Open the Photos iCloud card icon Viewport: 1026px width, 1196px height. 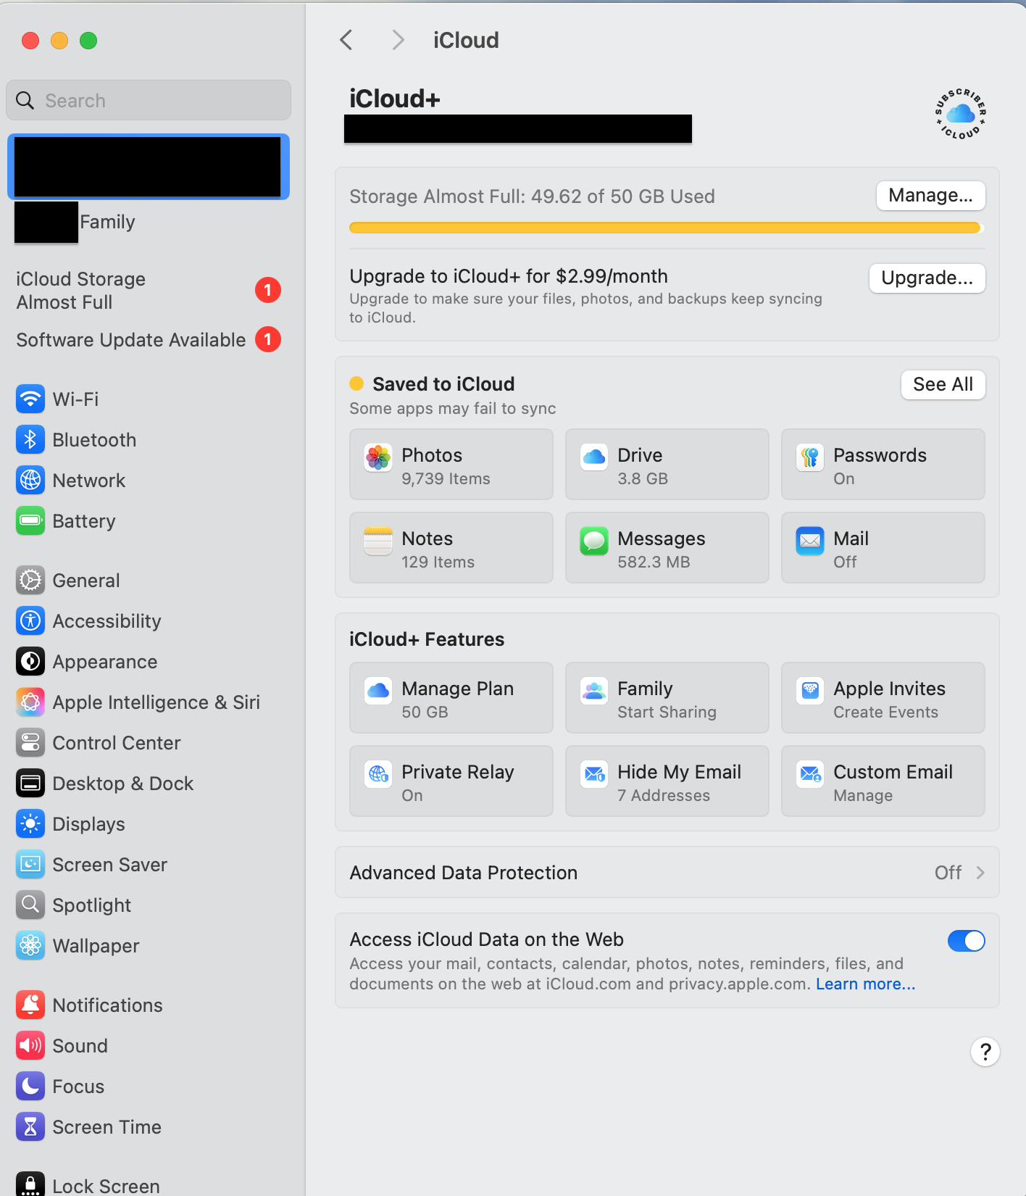(378, 457)
